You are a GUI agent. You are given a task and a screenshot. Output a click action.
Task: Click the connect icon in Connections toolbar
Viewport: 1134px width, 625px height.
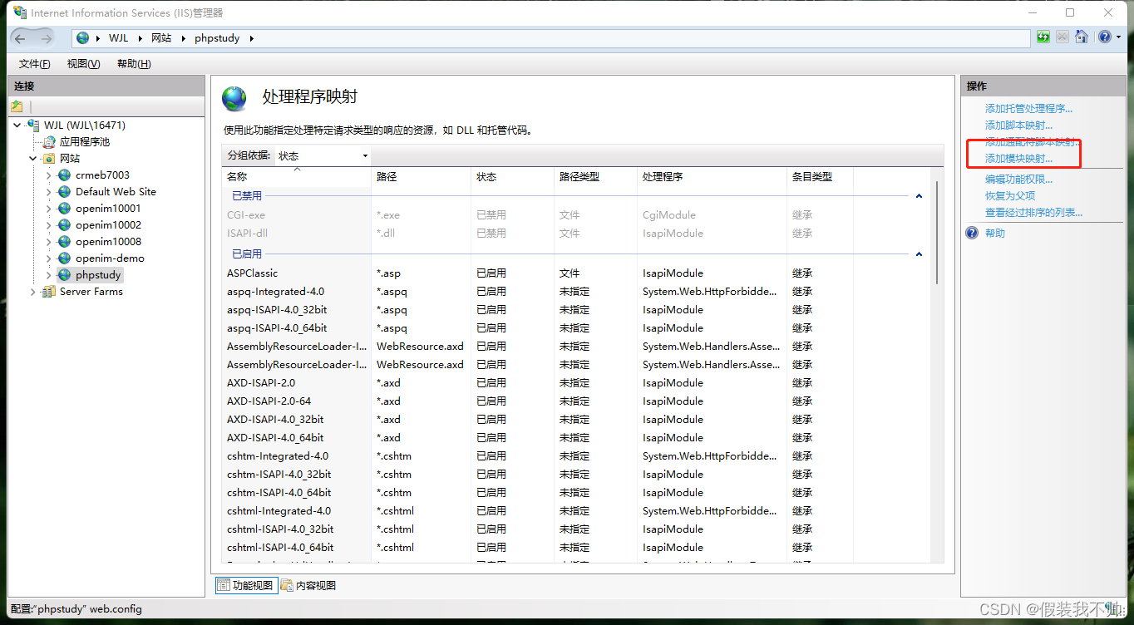(17, 106)
